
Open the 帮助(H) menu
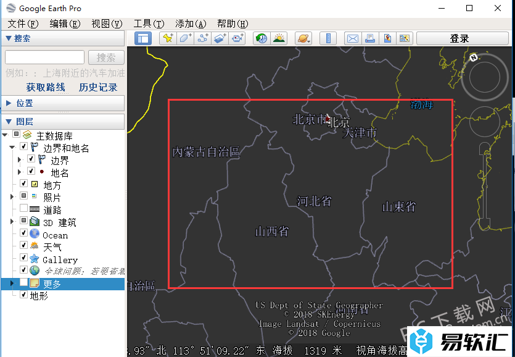tap(233, 23)
